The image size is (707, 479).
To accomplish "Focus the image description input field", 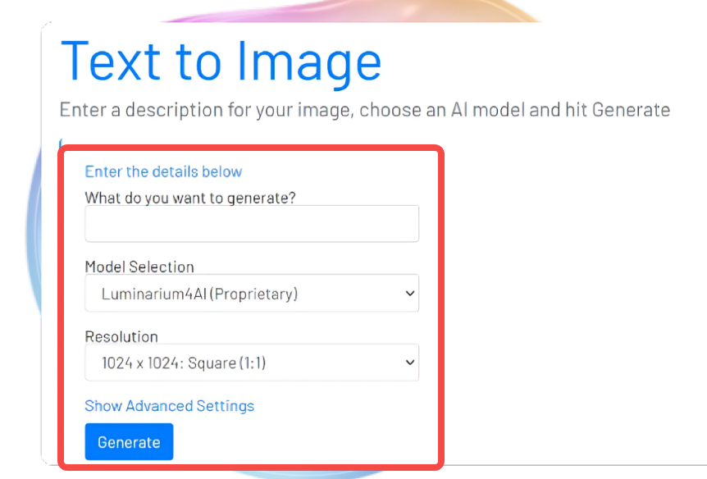I will [x=251, y=224].
